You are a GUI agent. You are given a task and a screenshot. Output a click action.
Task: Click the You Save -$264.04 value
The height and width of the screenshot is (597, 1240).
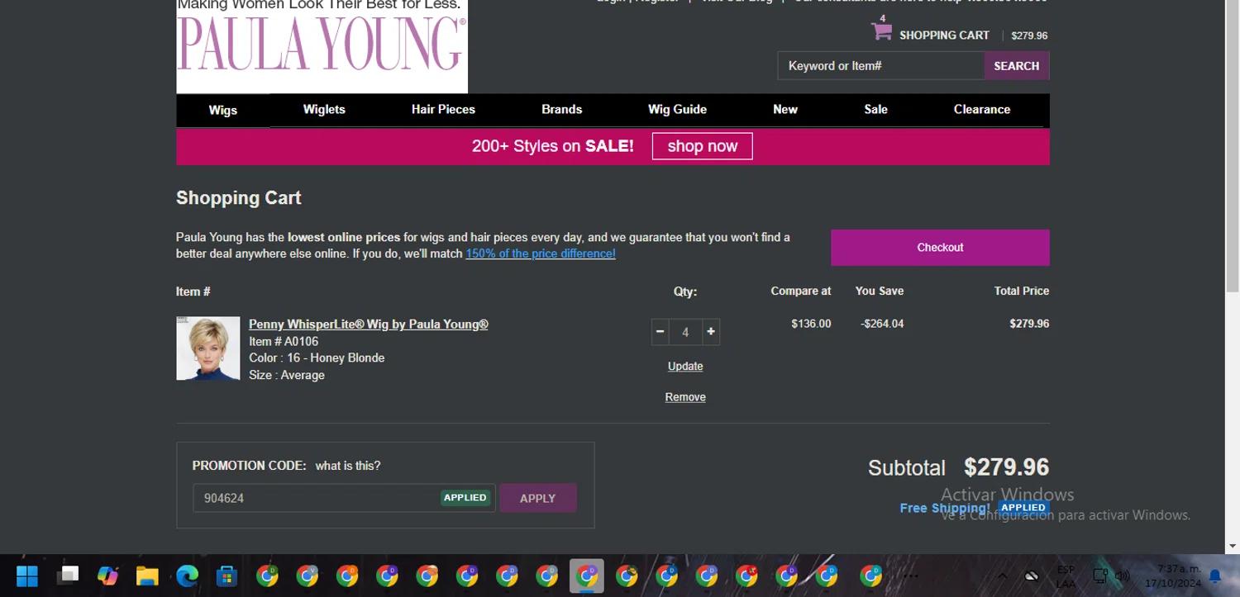(x=882, y=324)
